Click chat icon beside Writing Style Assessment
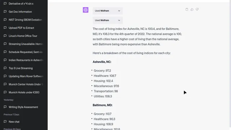This screenshot has width=231, height=130. coord(5,107)
